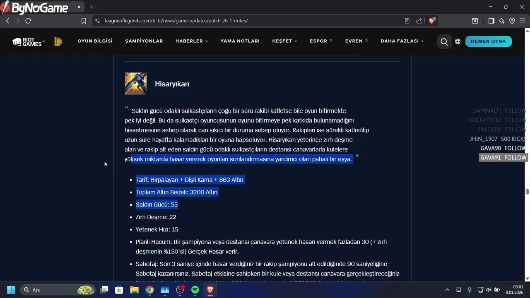Open the site search magnifier

coord(444,41)
